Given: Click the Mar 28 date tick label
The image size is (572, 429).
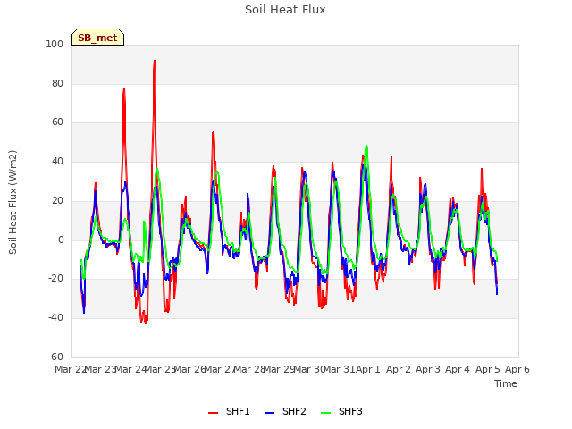Looking at the screenshot, I should [249, 369].
